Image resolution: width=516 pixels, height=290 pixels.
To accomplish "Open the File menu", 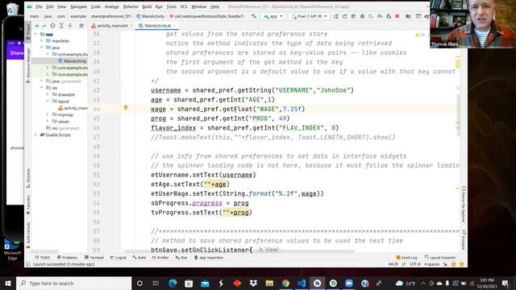I will 39,6.
